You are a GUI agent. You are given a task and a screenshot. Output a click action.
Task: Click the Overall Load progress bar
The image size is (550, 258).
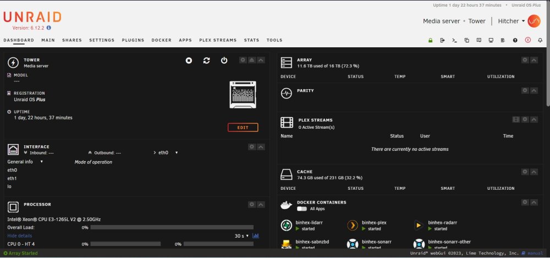[x=172, y=227]
